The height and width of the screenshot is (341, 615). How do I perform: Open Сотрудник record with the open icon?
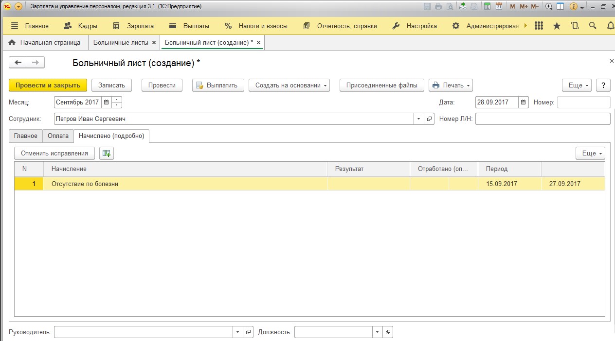pyautogui.click(x=429, y=119)
